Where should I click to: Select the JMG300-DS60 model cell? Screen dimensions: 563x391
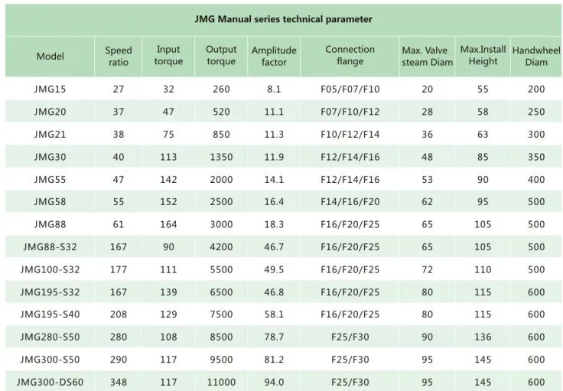pos(50,383)
